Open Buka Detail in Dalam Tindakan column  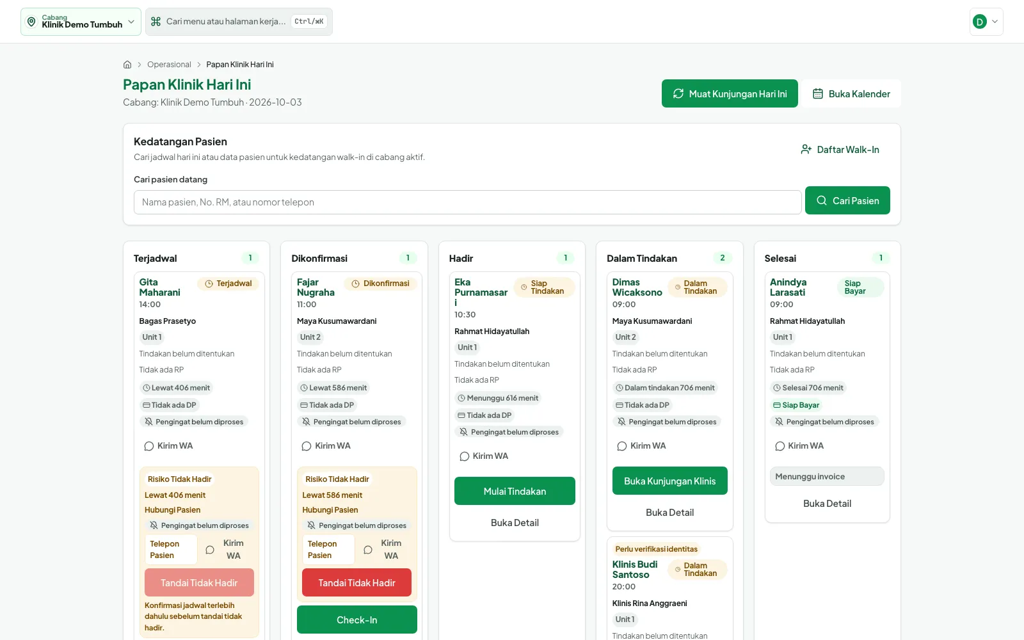pos(670,513)
